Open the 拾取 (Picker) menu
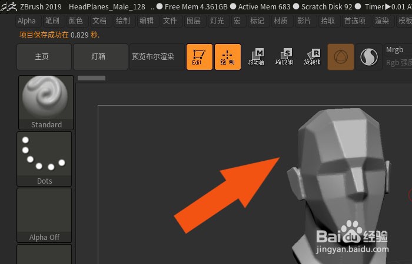412x264 pixels. tap(328, 21)
